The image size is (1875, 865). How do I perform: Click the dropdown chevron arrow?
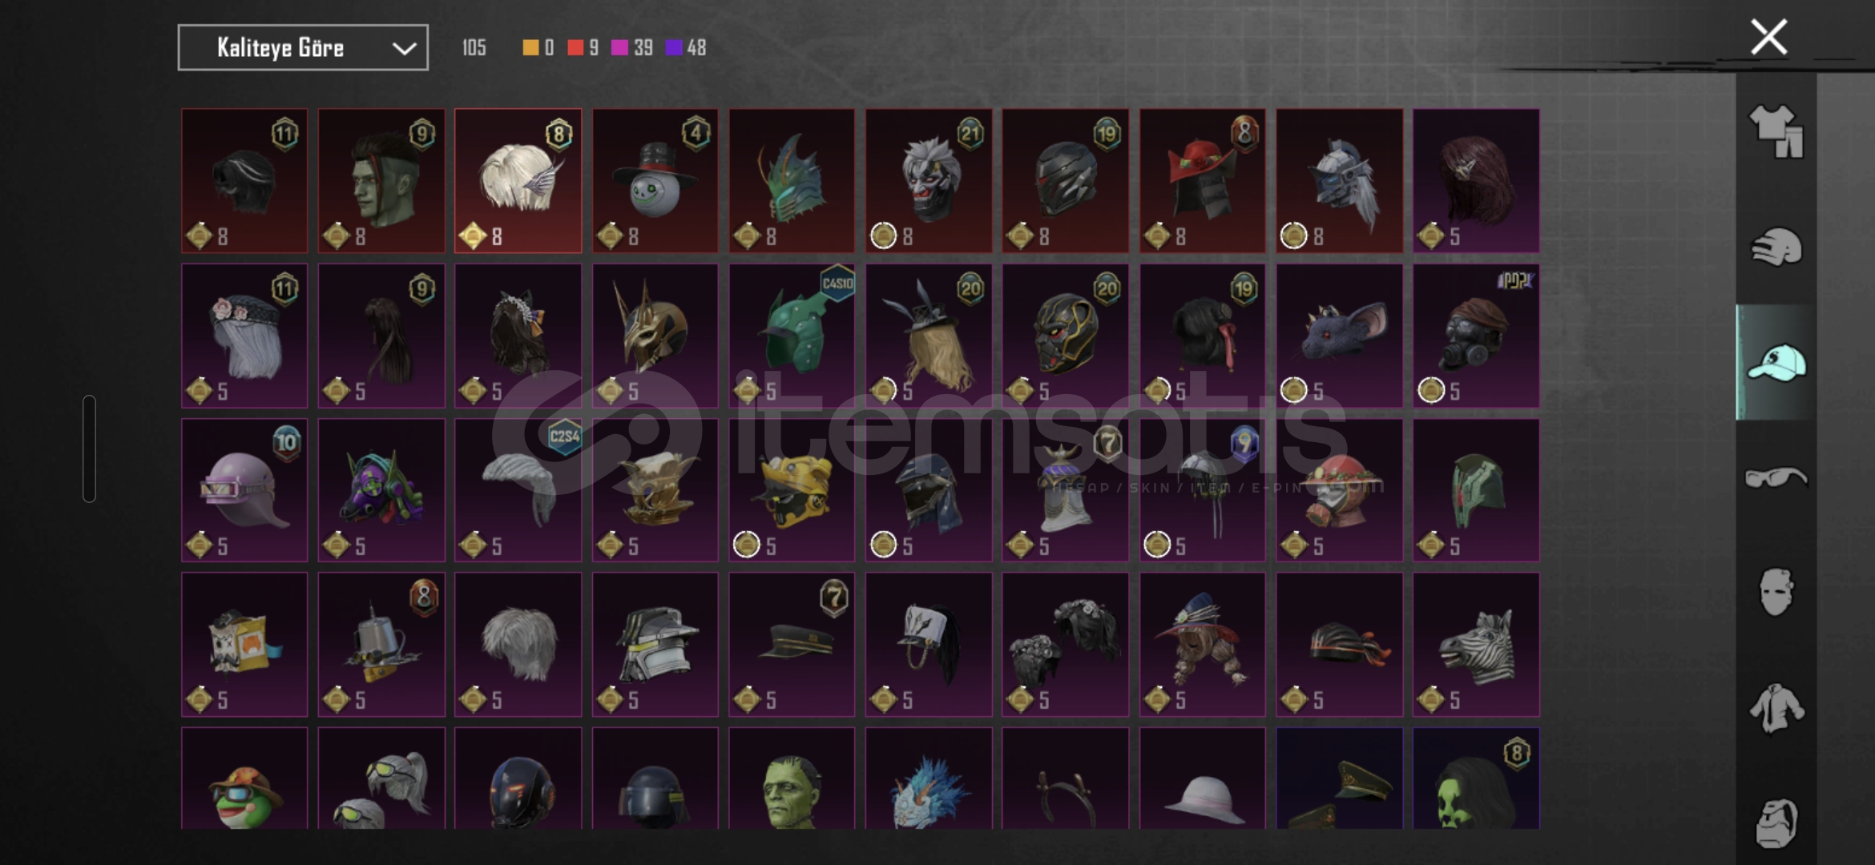coord(404,49)
